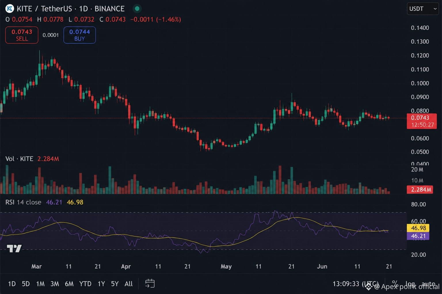The width and height of the screenshot is (442, 294).
Task: Select the 5D time range
Action: 26,284
